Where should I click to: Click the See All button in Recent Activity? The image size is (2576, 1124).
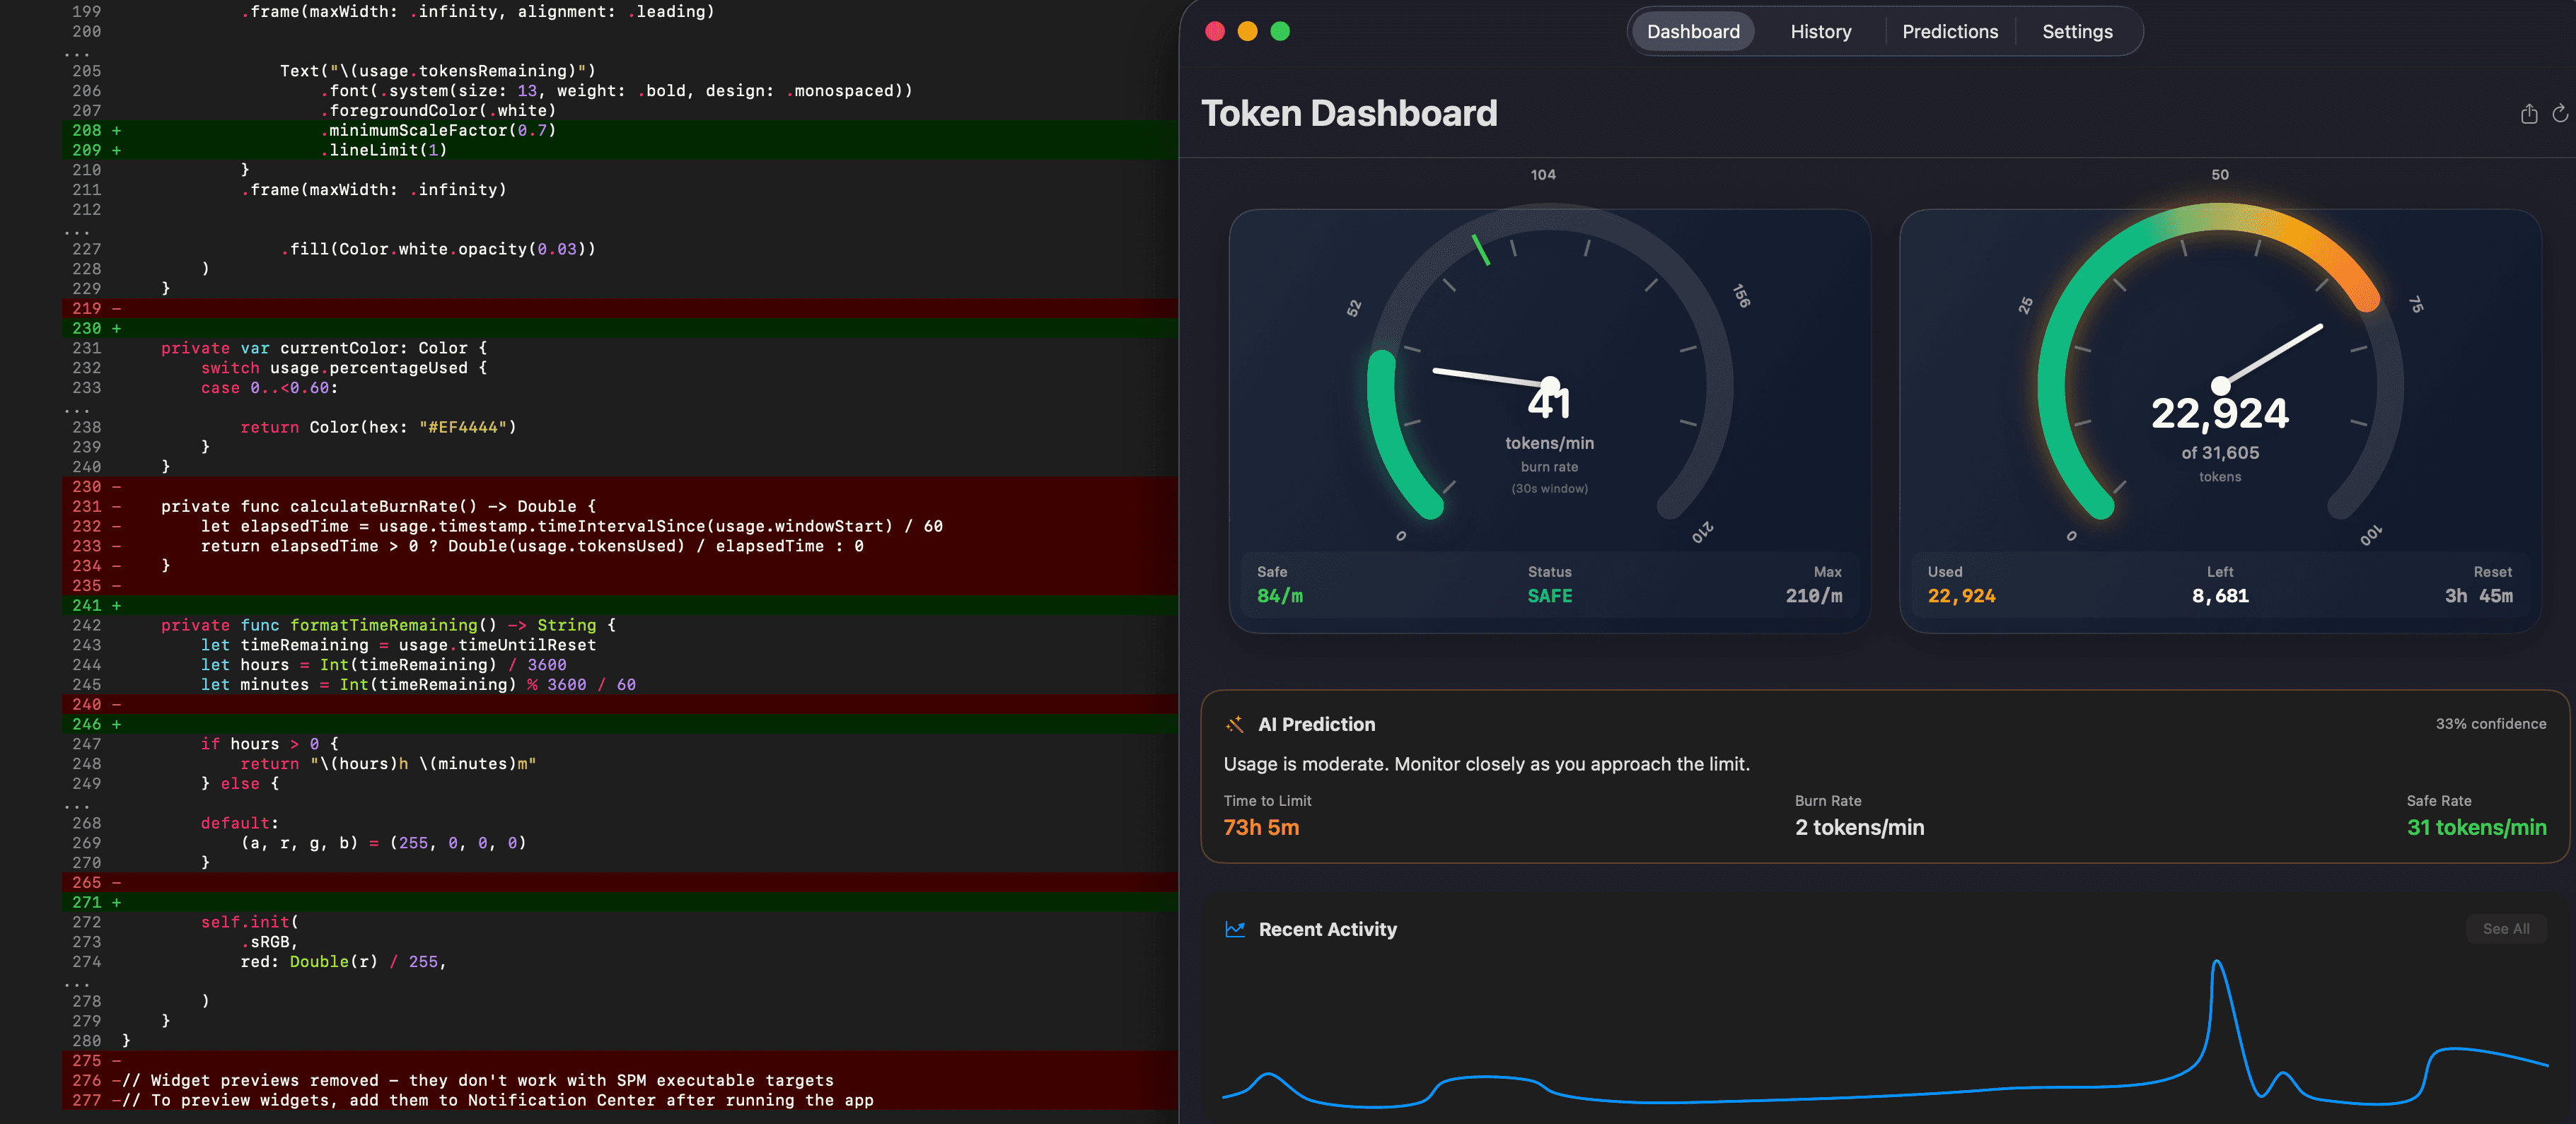[x=2507, y=928]
